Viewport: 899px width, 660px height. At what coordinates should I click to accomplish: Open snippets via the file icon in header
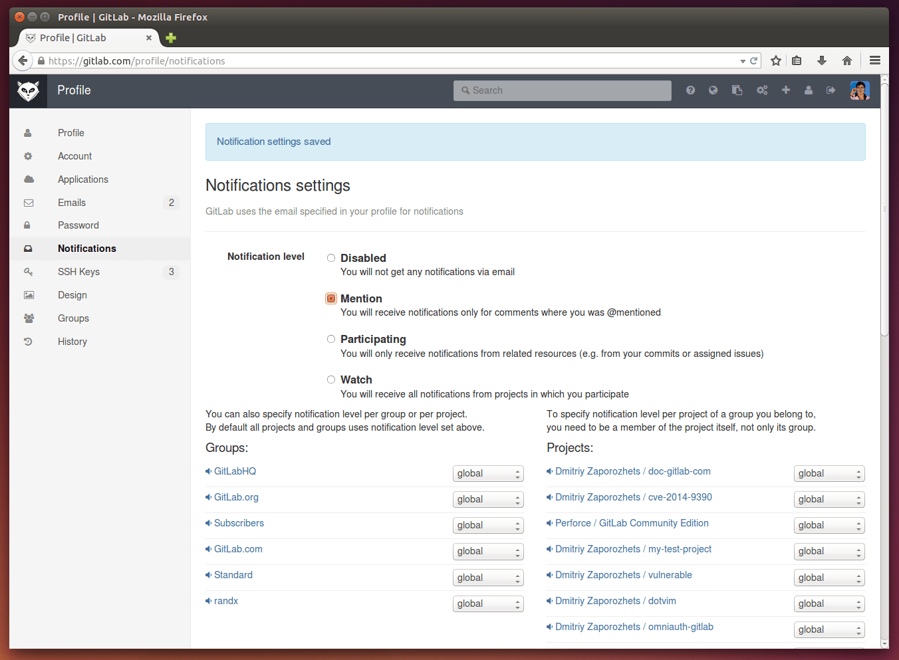point(736,90)
